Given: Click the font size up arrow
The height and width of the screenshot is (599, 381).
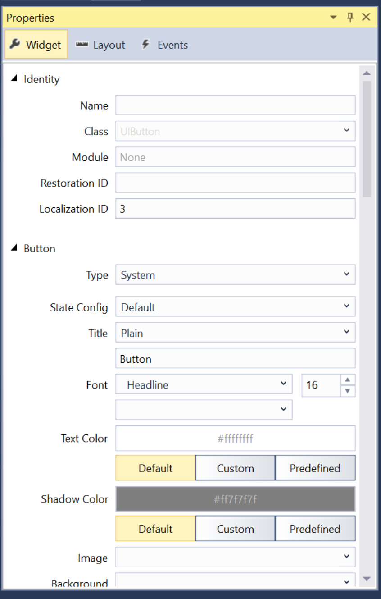Looking at the screenshot, I should tap(348, 380).
